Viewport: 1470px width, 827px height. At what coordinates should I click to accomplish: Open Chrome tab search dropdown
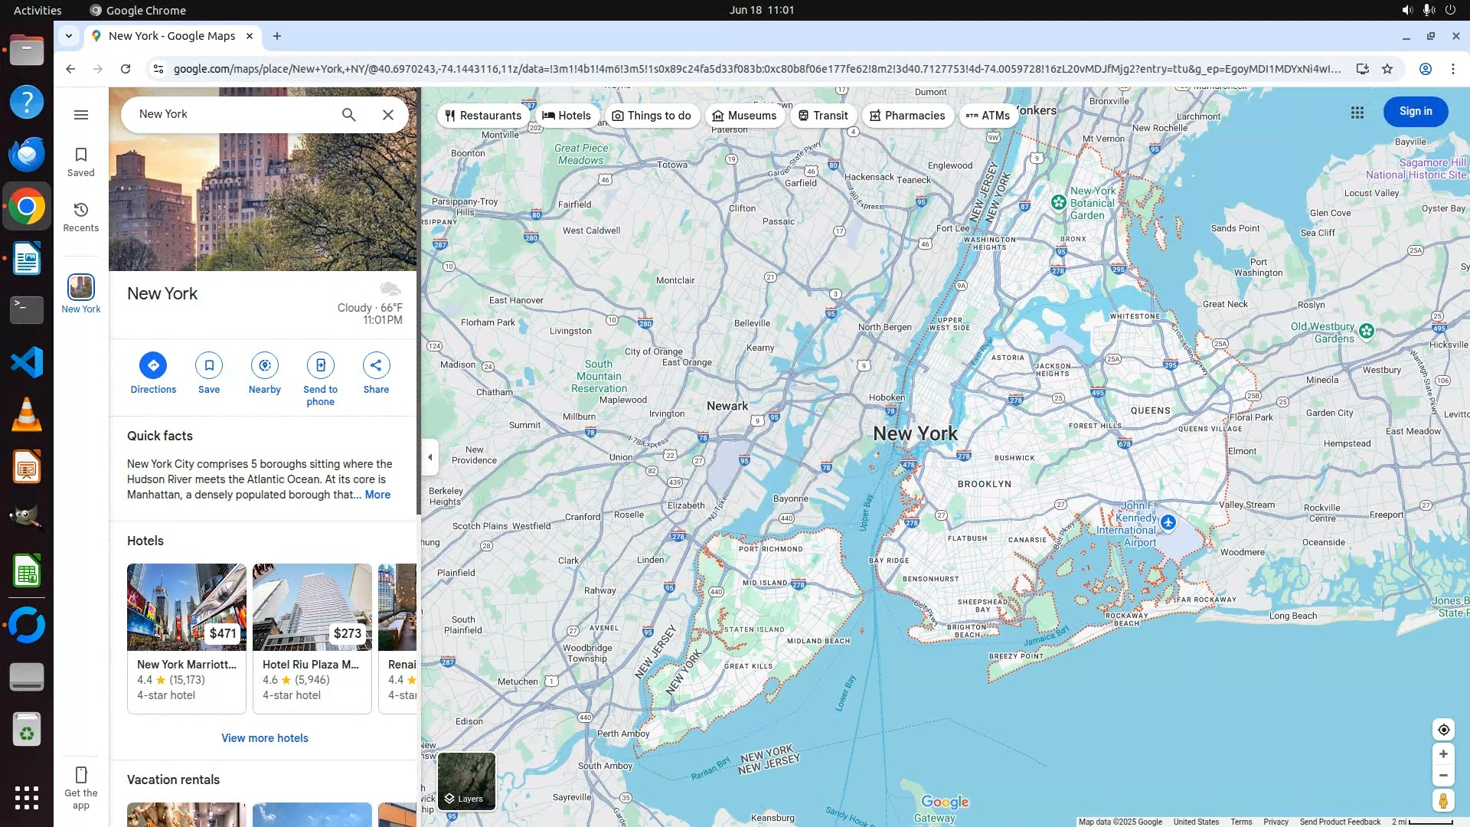(x=69, y=36)
